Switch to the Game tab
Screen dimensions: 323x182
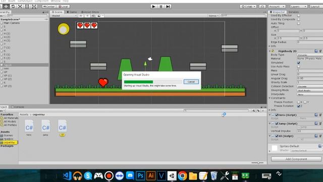(72, 12)
